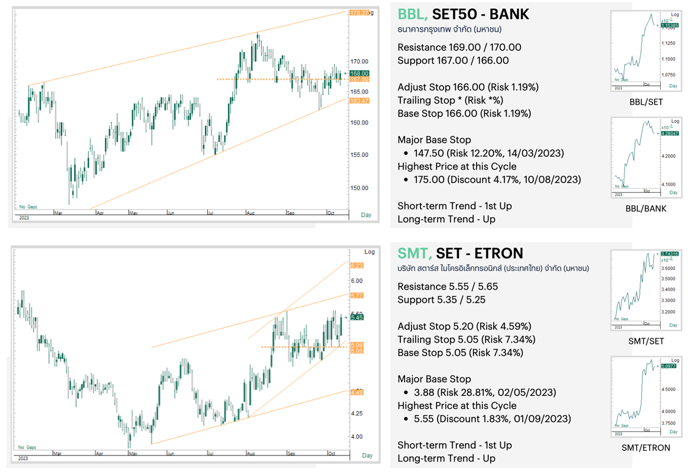The image size is (691, 475).
Task: Click the 'SMT/ETRON' caption
Action: (646, 448)
